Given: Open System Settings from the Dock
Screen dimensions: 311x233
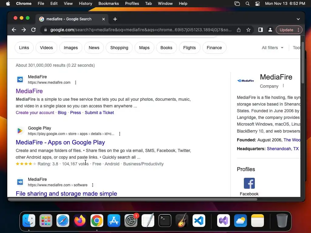Looking at the screenshot, I should [x=131, y=221].
